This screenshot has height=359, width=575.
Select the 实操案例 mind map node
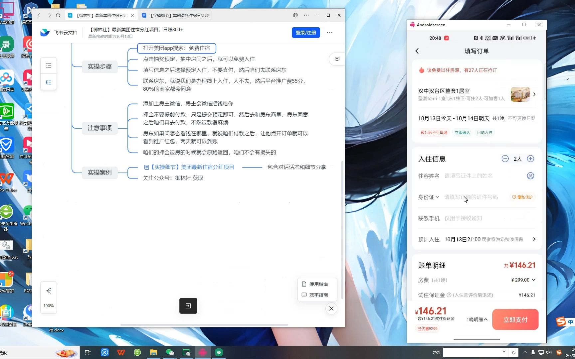100,173
